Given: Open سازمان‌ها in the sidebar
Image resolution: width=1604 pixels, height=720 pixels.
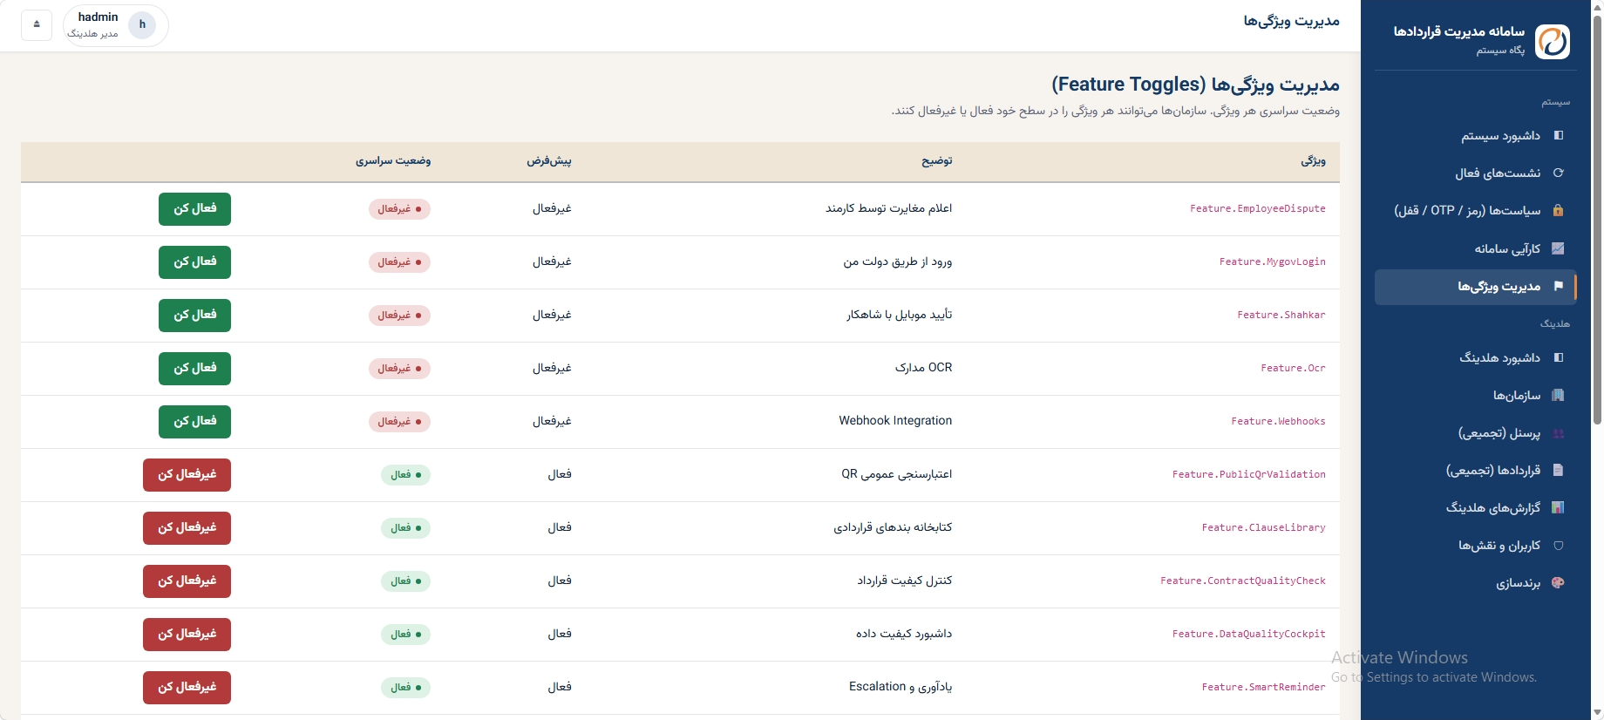Looking at the screenshot, I should coord(1476,396).
